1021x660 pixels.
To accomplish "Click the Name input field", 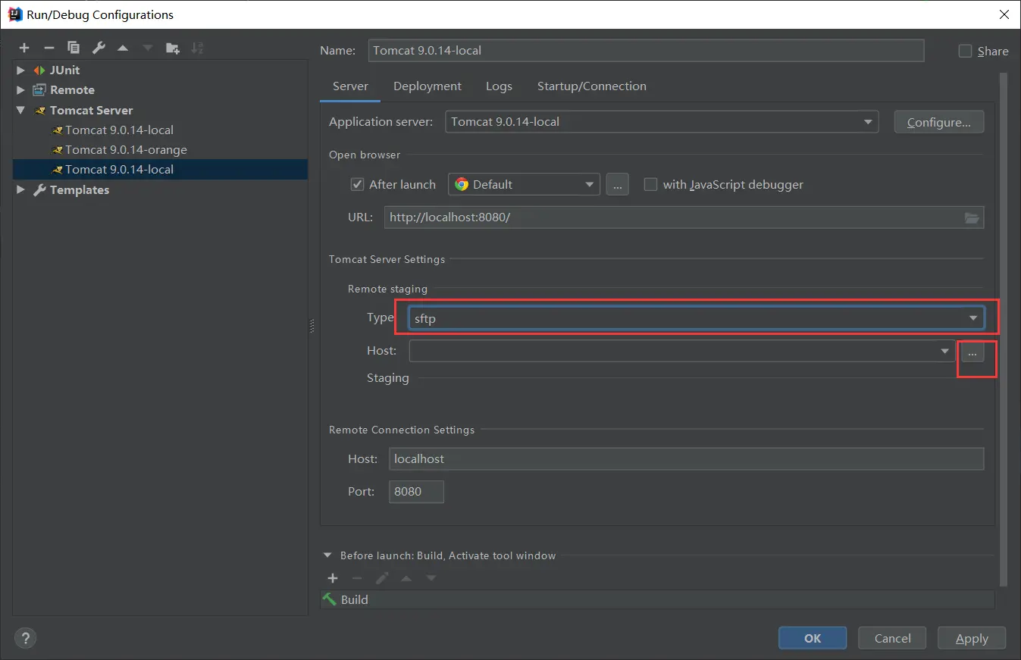I will [x=646, y=51].
